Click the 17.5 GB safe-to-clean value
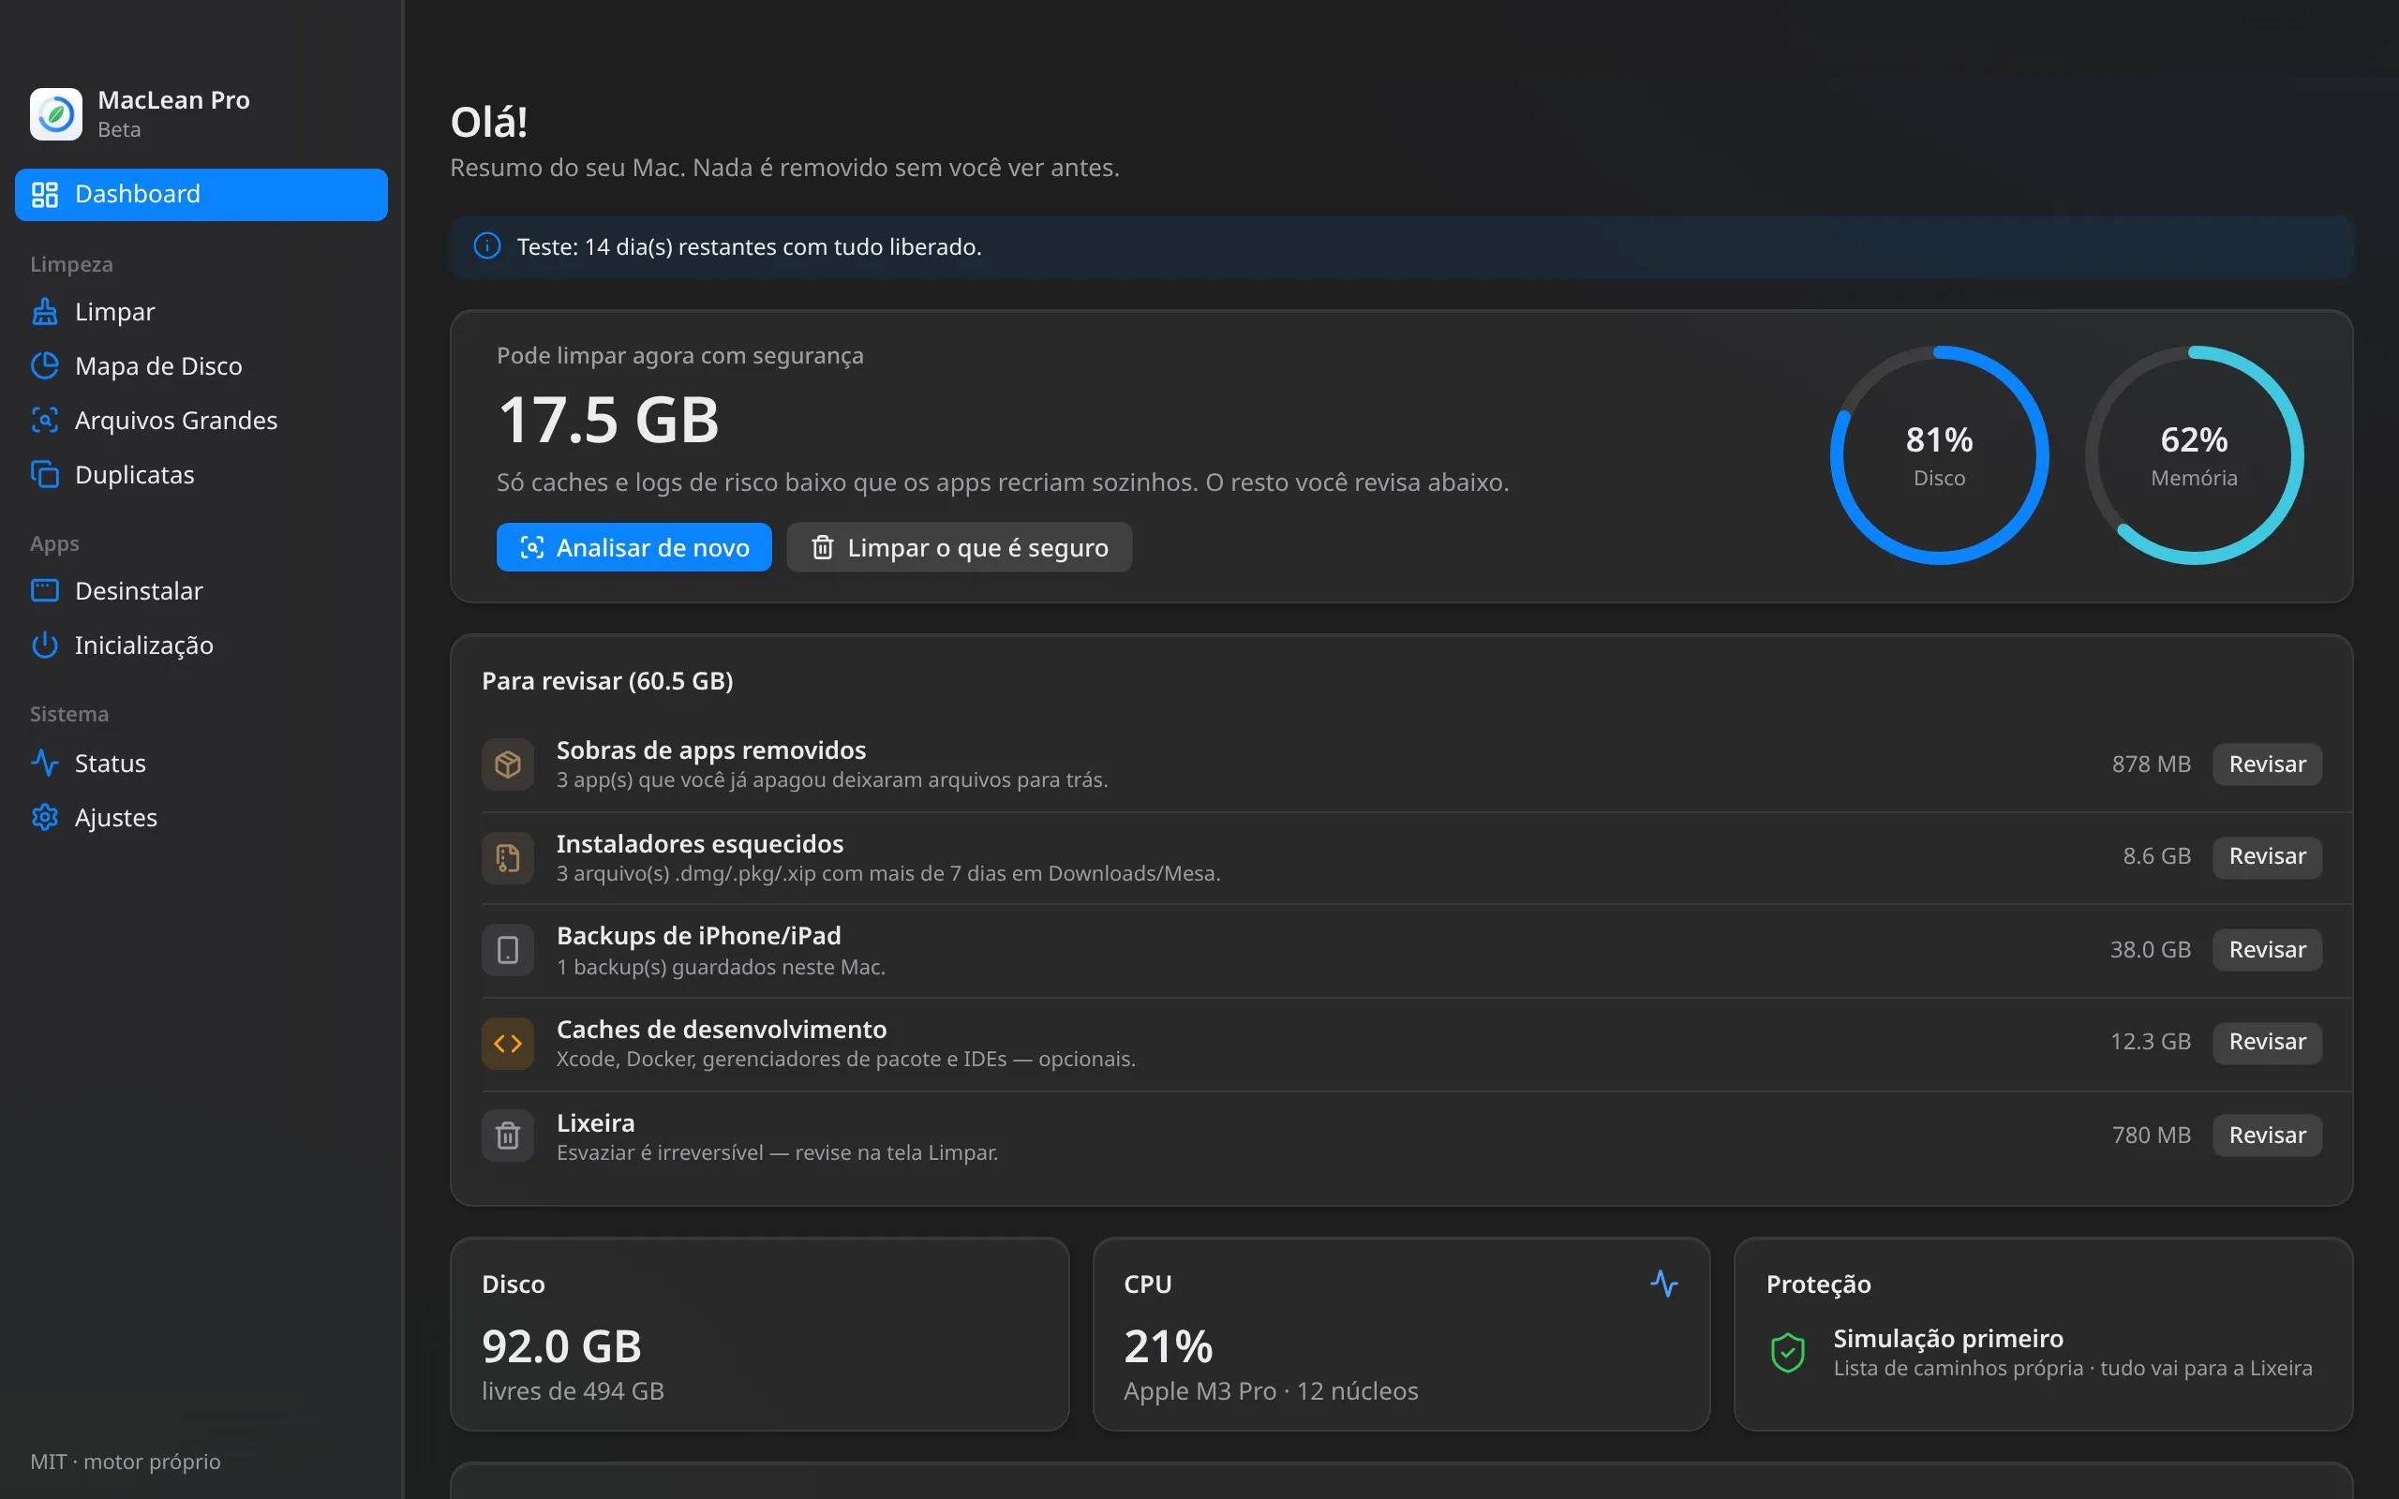The height and width of the screenshot is (1499, 2399). click(607, 420)
